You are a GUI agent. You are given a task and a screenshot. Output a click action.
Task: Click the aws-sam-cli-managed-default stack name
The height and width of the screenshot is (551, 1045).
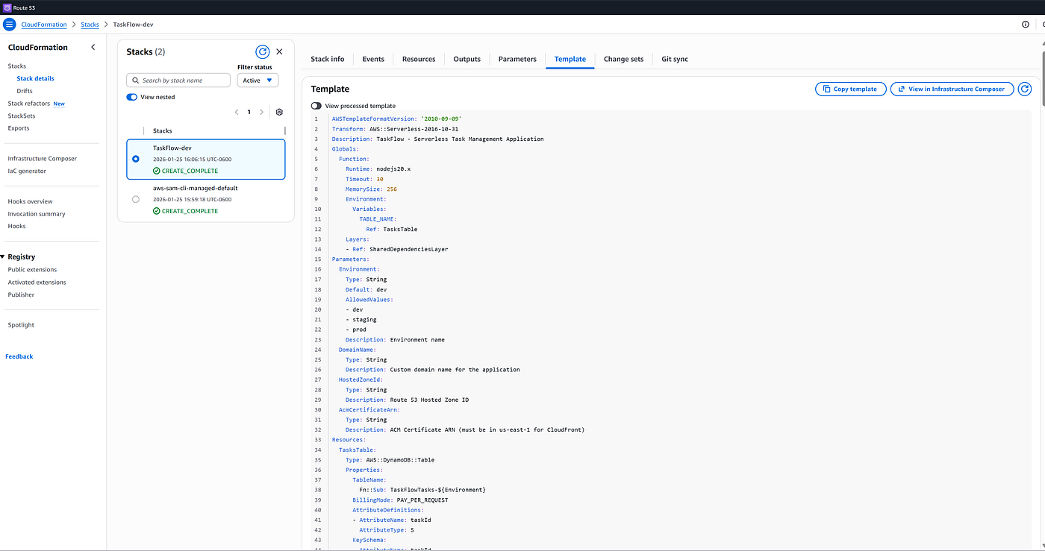pyautogui.click(x=195, y=188)
